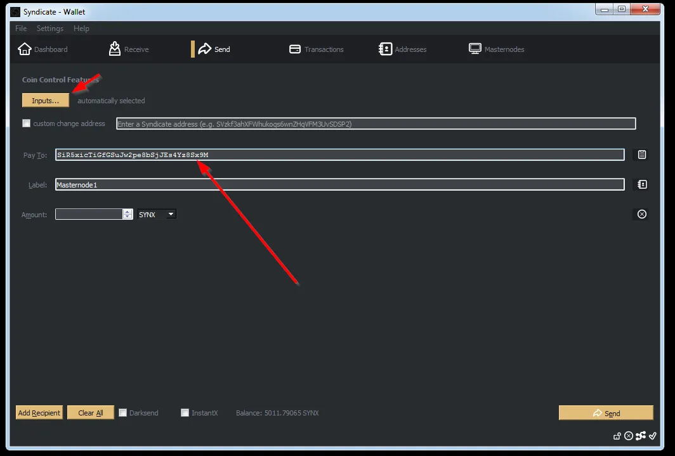Open the Dashboard tab

click(43, 49)
